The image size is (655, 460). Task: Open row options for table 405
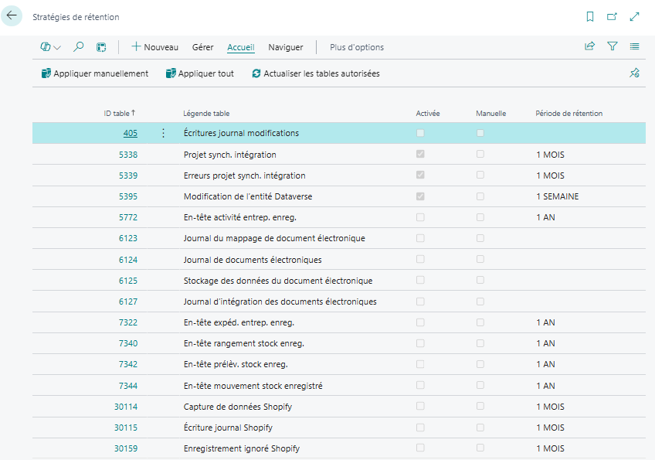163,133
